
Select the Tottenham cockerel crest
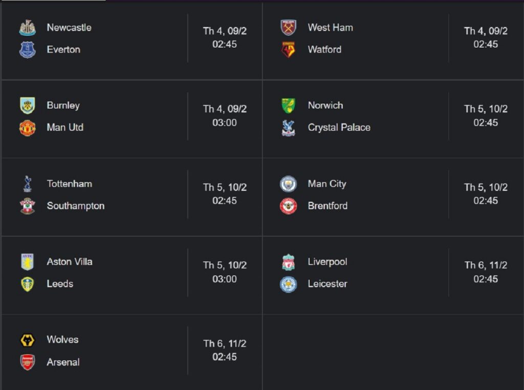(28, 184)
